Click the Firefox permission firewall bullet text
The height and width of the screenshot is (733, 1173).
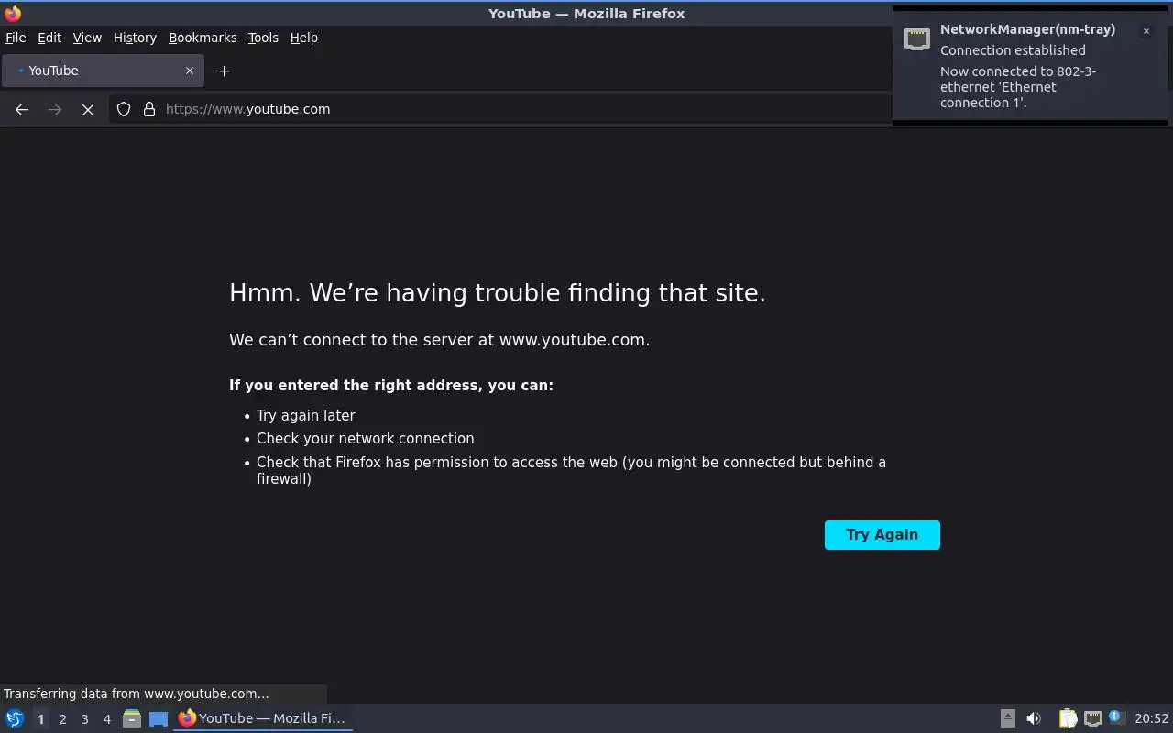click(x=571, y=470)
